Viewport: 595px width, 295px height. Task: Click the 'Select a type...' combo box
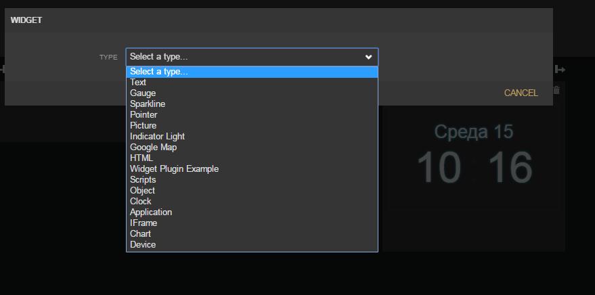click(x=251, y=57)
